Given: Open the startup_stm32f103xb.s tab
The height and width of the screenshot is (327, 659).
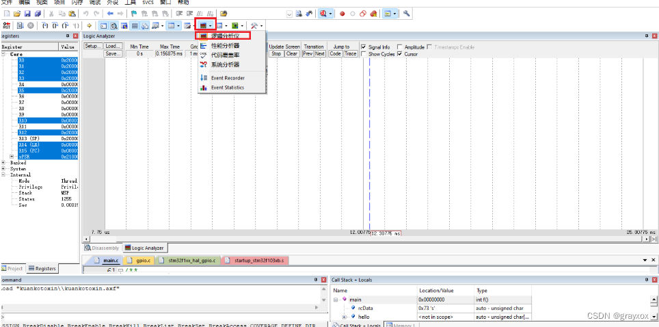Looking at the screenshot, I should click(x=255, y=261).
